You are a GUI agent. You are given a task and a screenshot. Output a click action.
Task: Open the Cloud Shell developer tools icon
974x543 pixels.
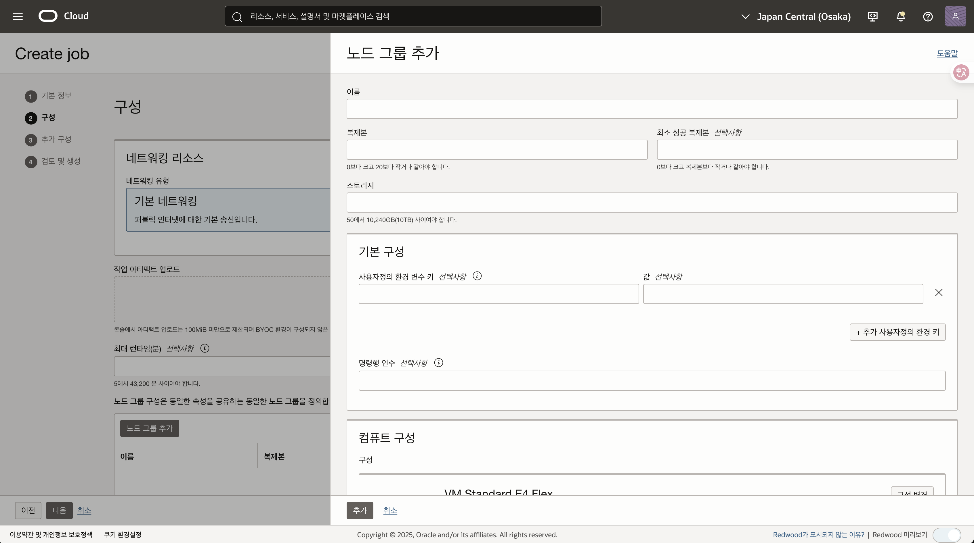(x=873, y=17)
